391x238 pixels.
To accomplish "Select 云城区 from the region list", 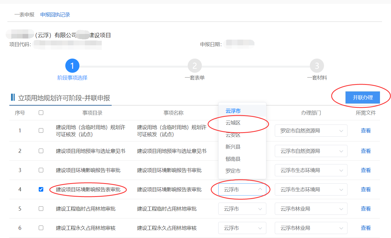I will [233, 123].
